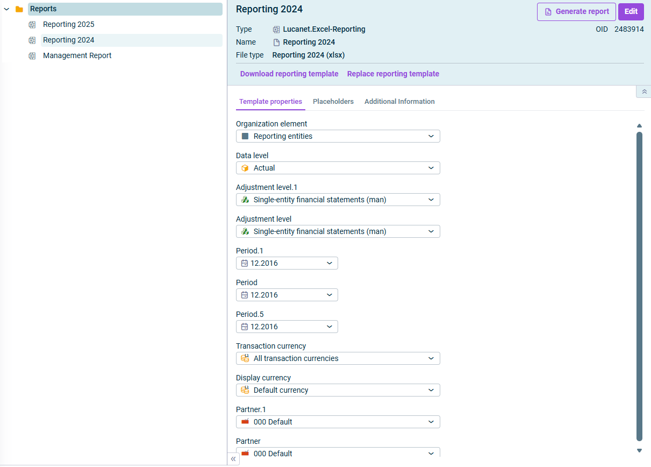The image size is (651, 467).
Task: Switch to the Additional Information tab
Action: click(x=399, y=102)
